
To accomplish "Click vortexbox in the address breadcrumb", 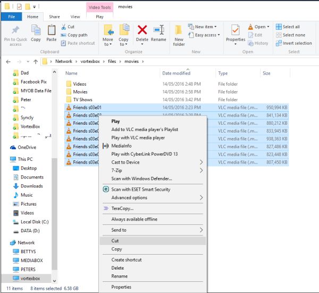I will [90, 61].
